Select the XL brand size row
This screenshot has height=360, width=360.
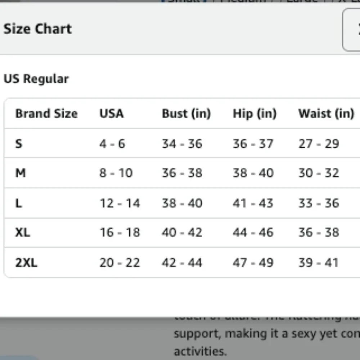(x=182, y=232)
